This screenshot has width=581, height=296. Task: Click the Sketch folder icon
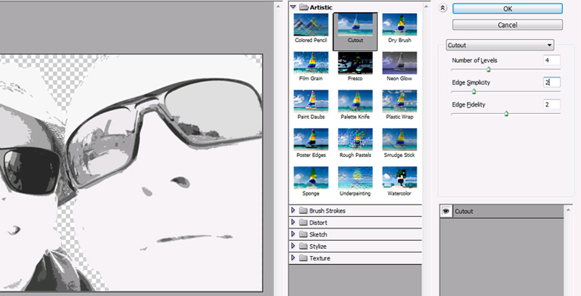(x=304, y=234)
